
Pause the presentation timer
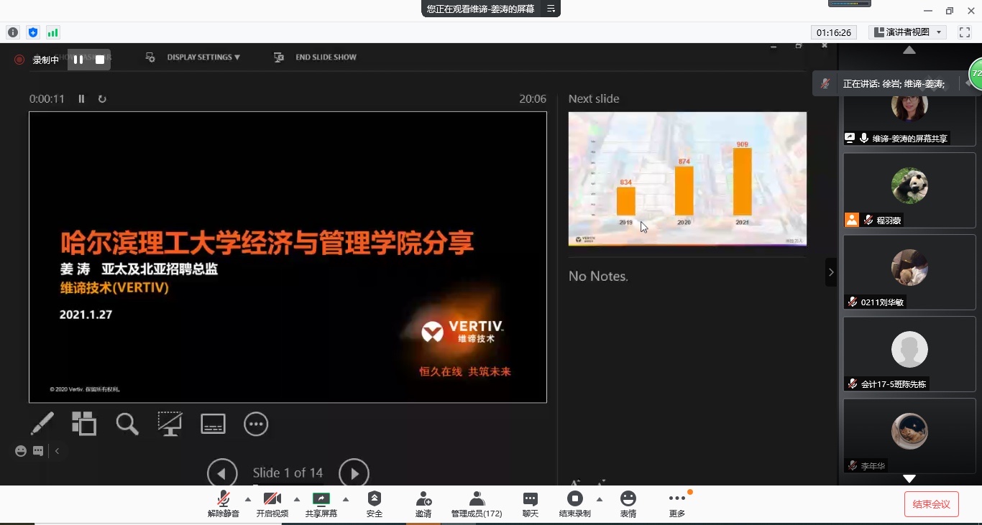(81, 99)
